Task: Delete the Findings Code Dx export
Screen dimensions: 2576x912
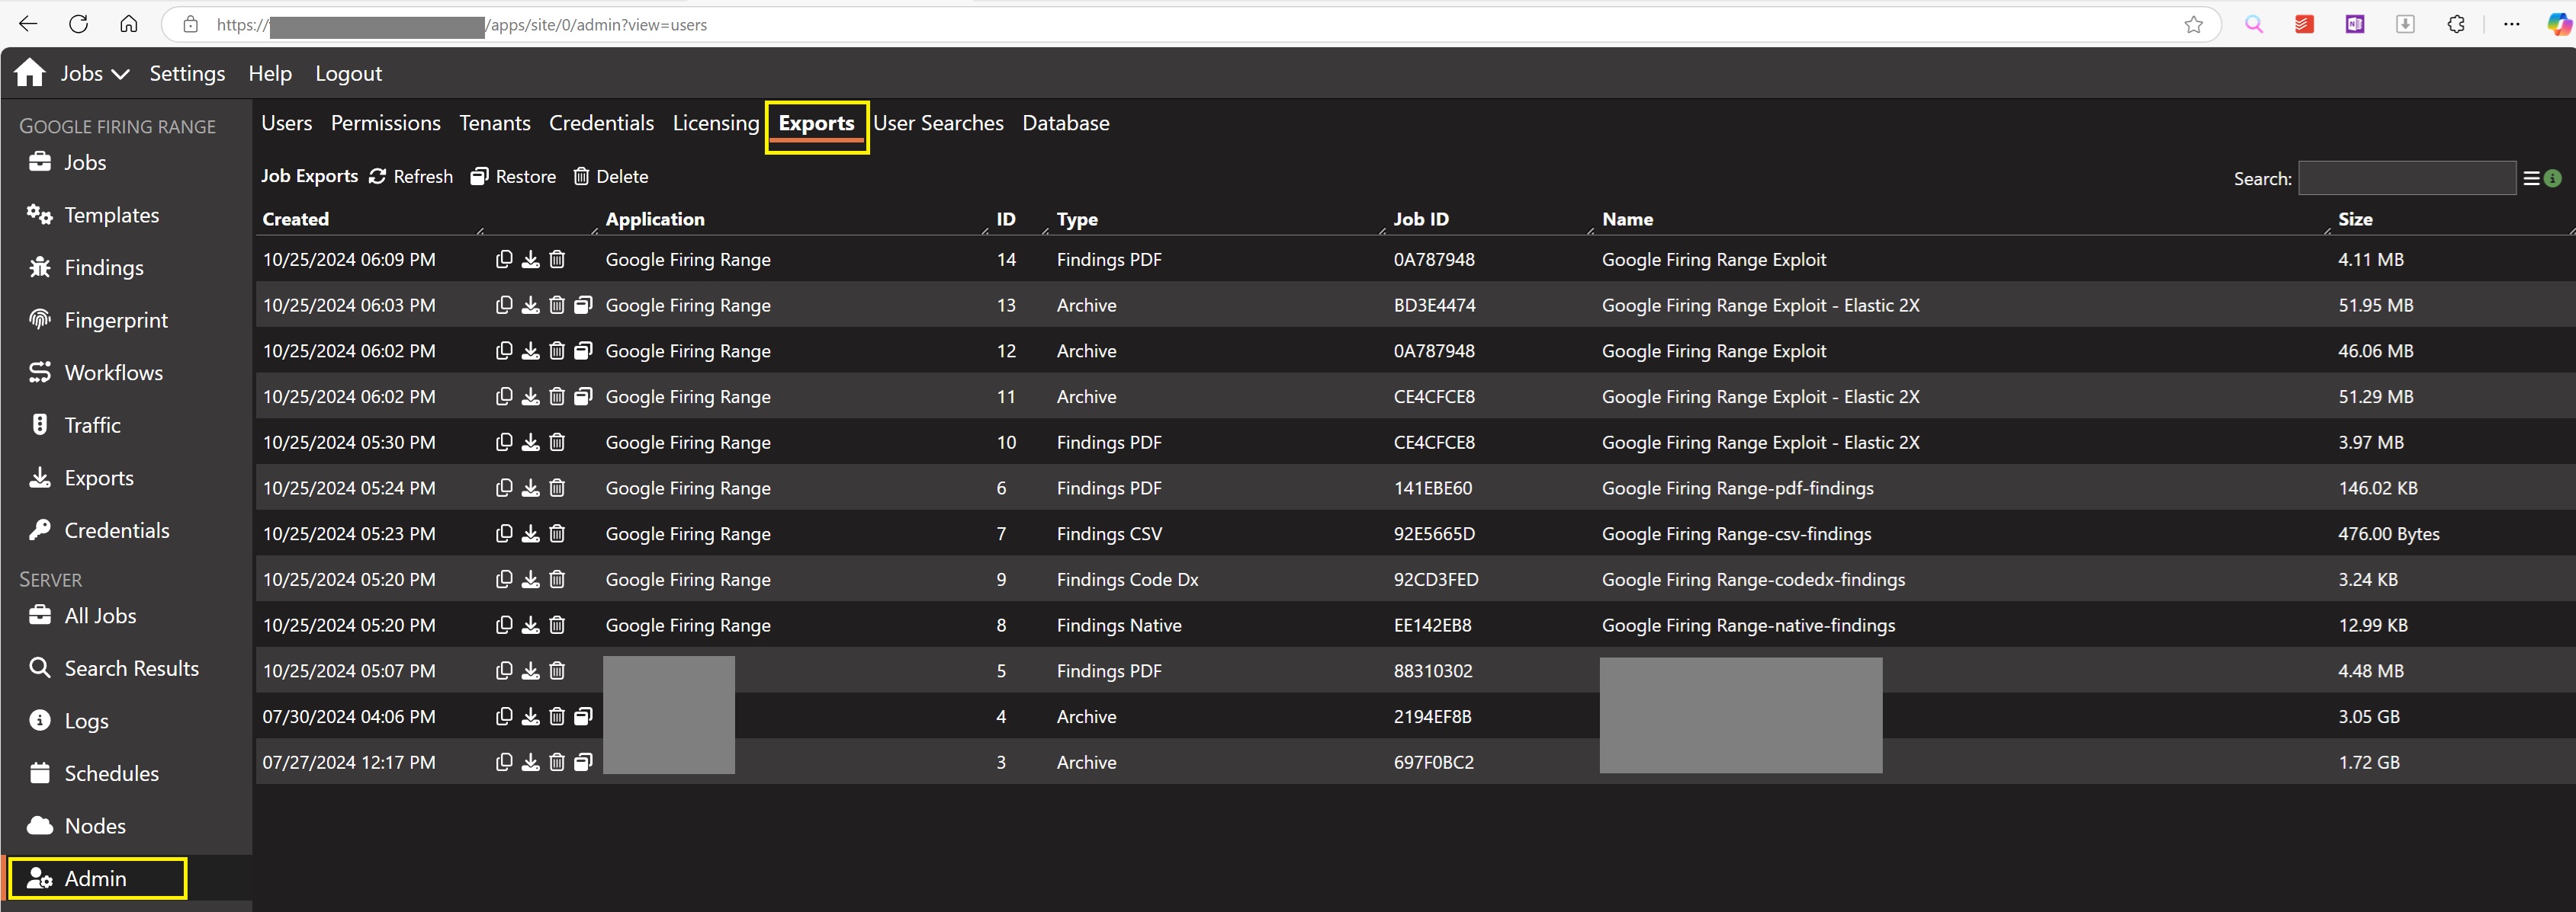Action: tap(557, 579)
